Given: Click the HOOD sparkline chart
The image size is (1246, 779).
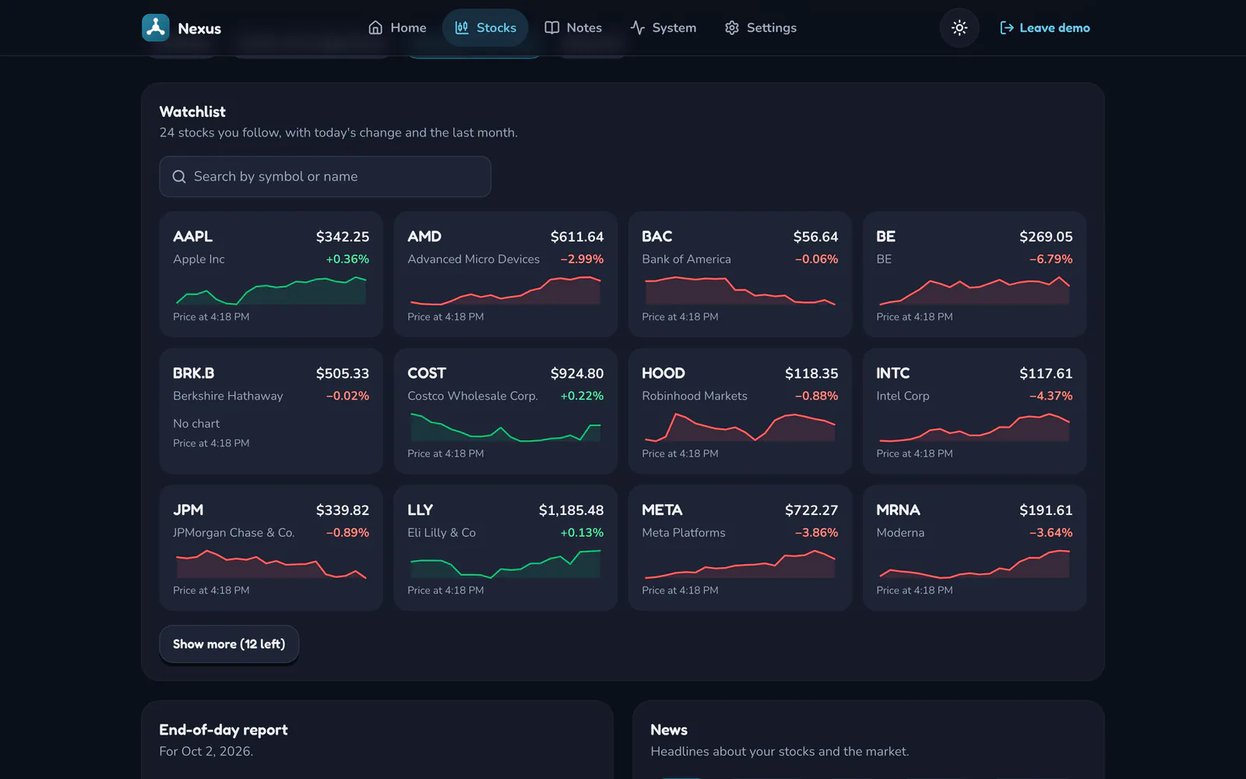Looking at the screenshot, I should point(739,426).
